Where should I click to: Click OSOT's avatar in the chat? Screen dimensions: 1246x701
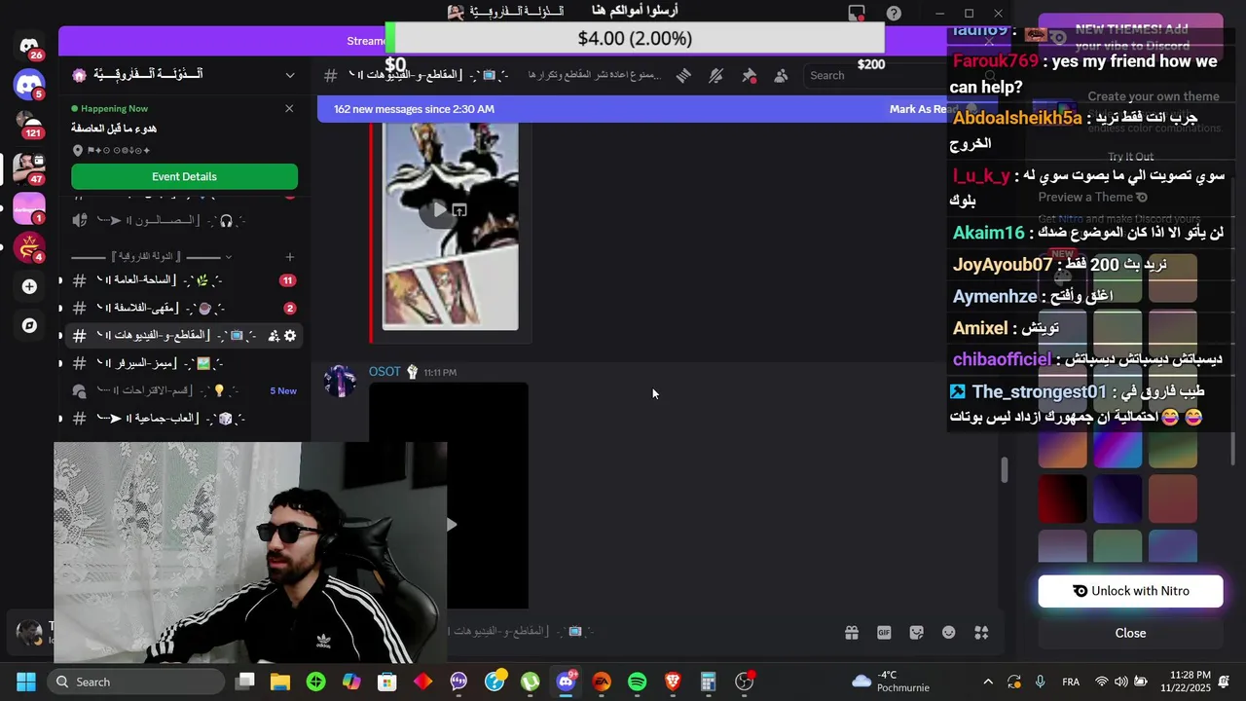coord(340,381)
